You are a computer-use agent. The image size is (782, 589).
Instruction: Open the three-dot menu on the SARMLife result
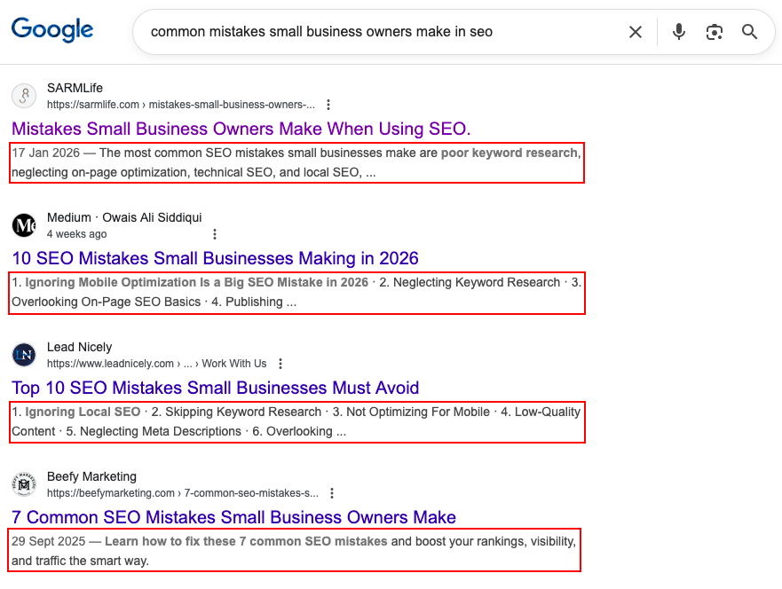click(328, 104)
